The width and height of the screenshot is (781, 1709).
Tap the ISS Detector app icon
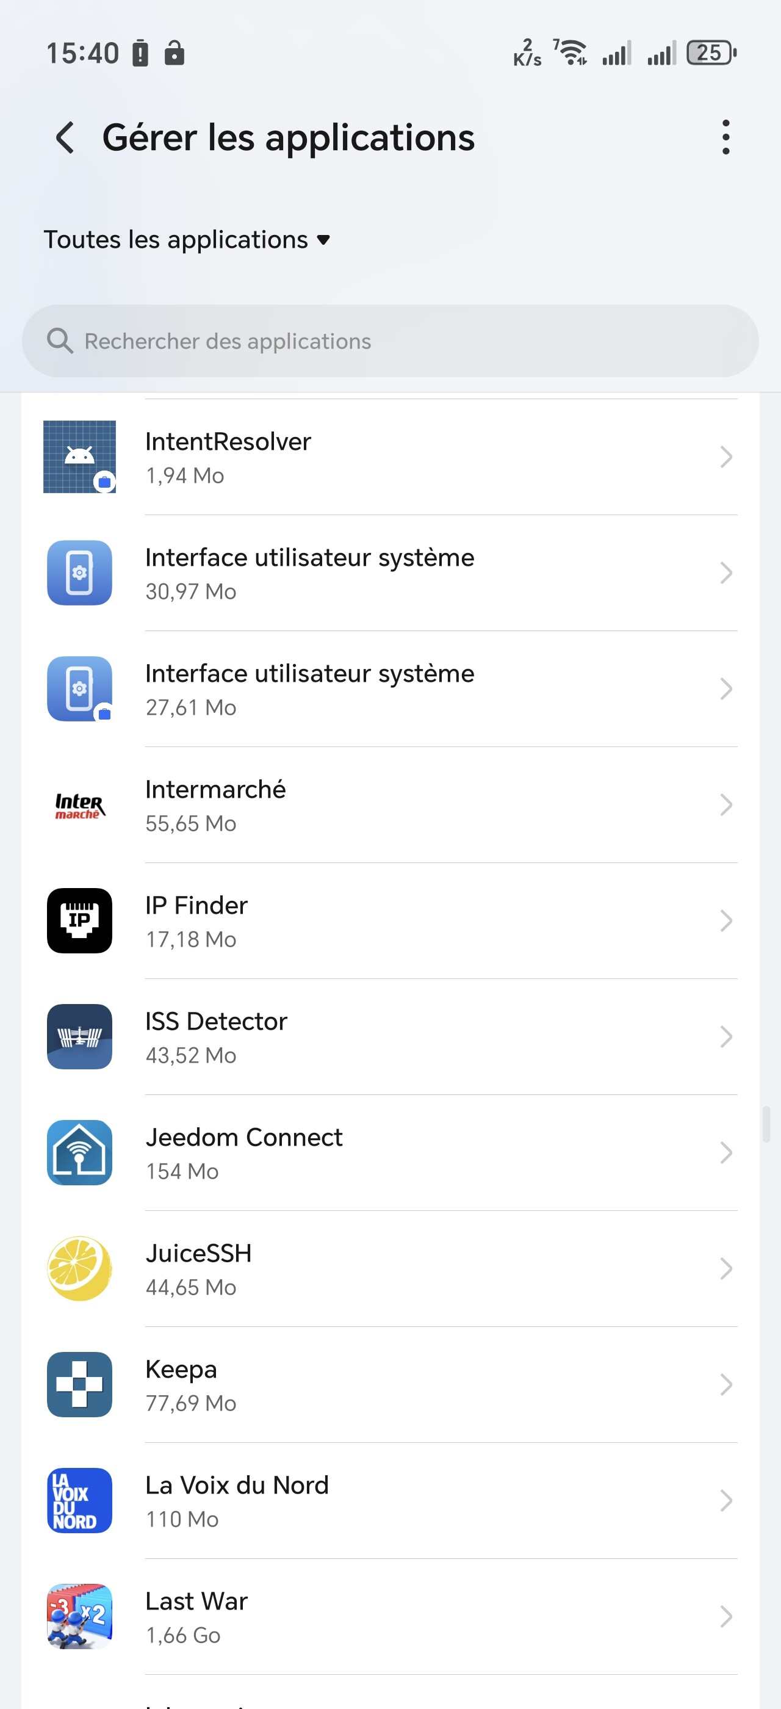click(x=79, y=1037)
